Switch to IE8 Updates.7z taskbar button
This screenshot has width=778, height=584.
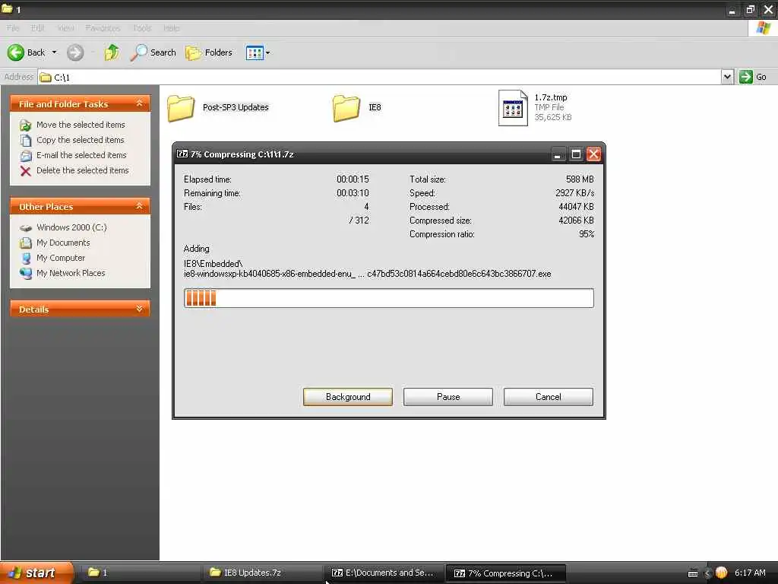[262, 573]
